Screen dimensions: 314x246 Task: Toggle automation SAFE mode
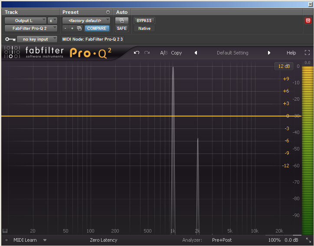pos(122,29)
